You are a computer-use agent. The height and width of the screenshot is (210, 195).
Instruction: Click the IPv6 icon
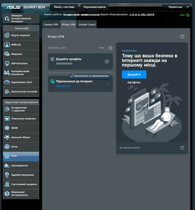click(x=7, y=147)
